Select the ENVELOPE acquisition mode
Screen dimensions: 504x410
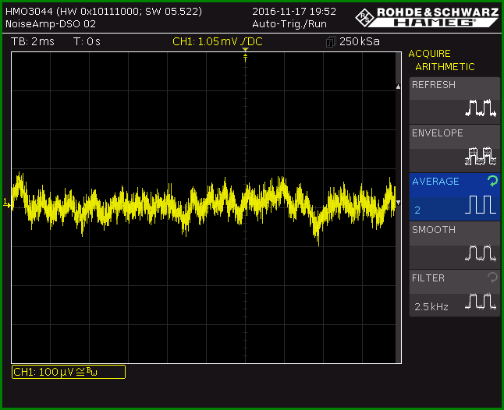coord(455,149)
